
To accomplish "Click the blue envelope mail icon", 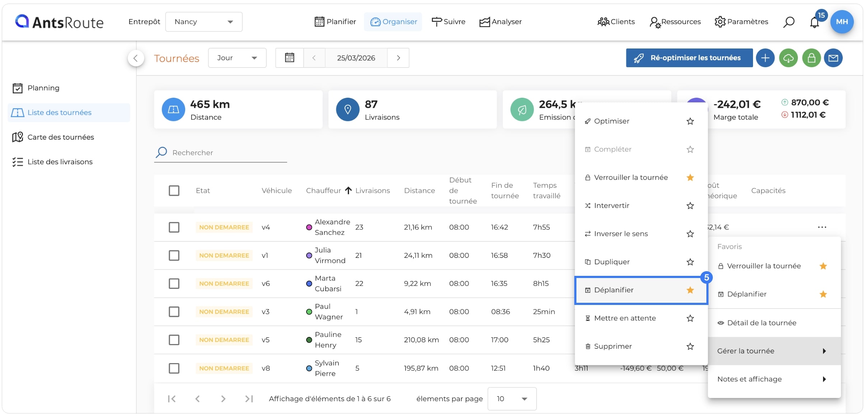I will (833, 58).
